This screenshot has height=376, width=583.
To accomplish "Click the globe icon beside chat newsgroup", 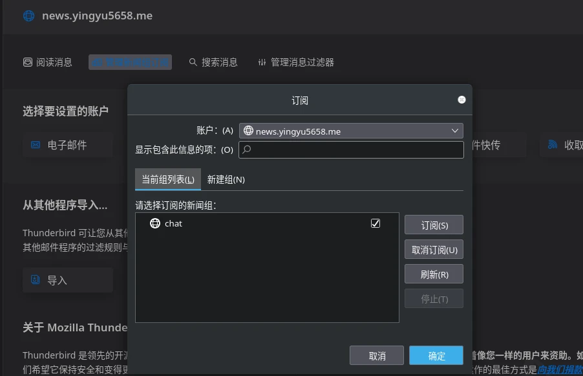I will click(x=155, y=223).
